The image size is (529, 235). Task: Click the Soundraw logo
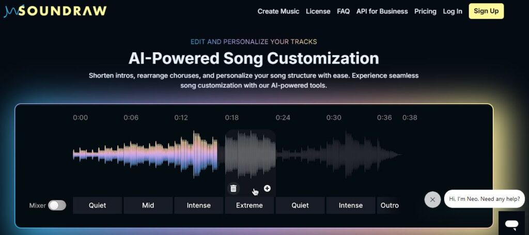55,11
